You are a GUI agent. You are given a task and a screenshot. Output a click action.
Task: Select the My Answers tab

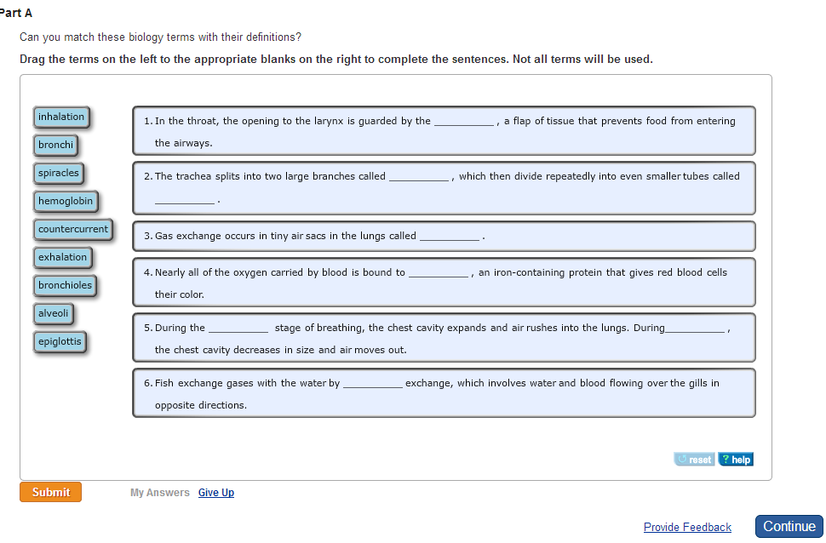pos(160,493)
